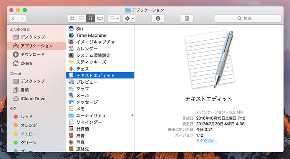Select 写真 application
This screenshot has width=290, height=159.
point(100,142)
